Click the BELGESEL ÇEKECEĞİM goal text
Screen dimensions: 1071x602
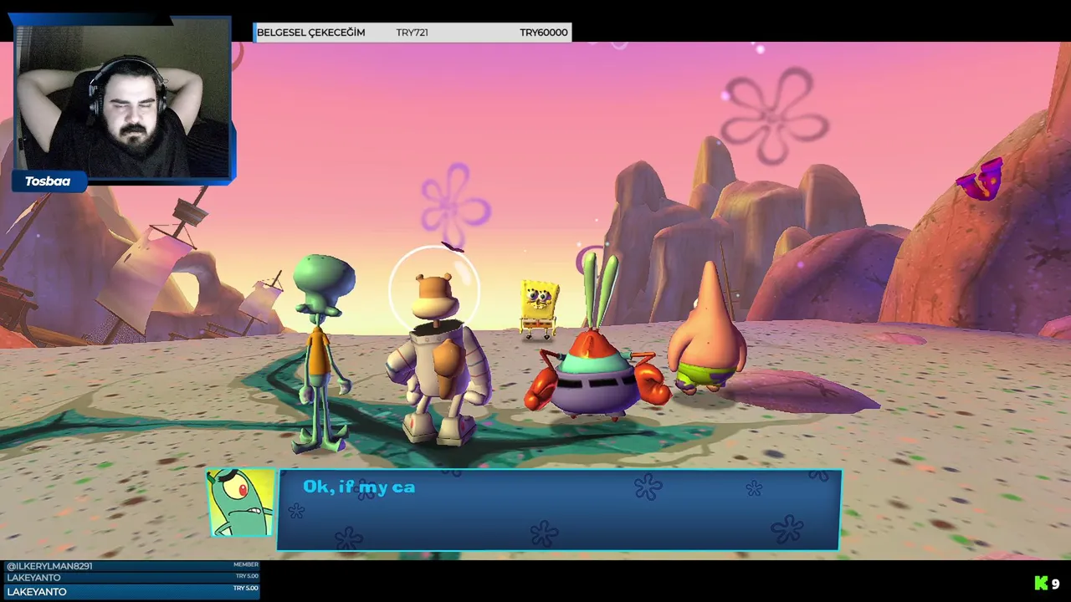310,33
